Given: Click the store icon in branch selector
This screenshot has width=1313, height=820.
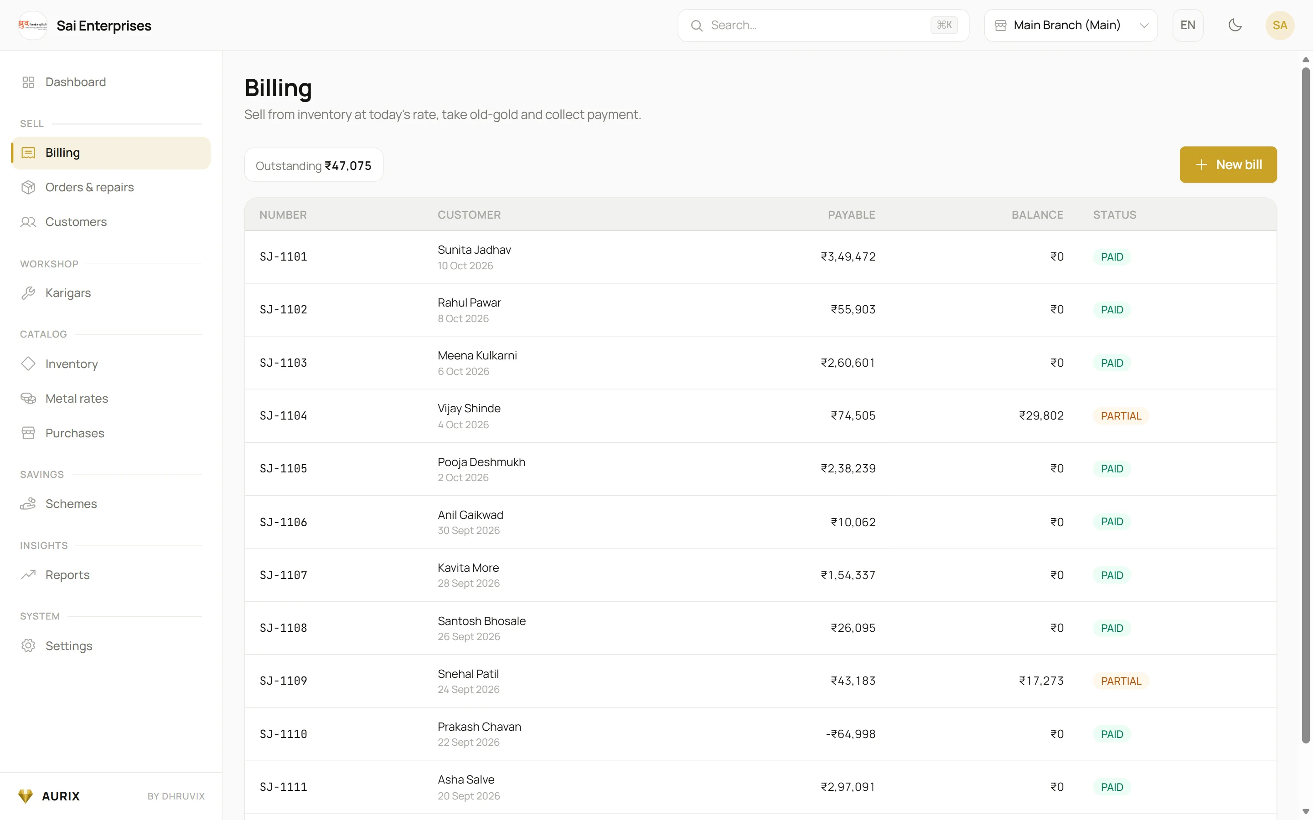Looking at the screenshot, I should click(x=1001, y=26).
